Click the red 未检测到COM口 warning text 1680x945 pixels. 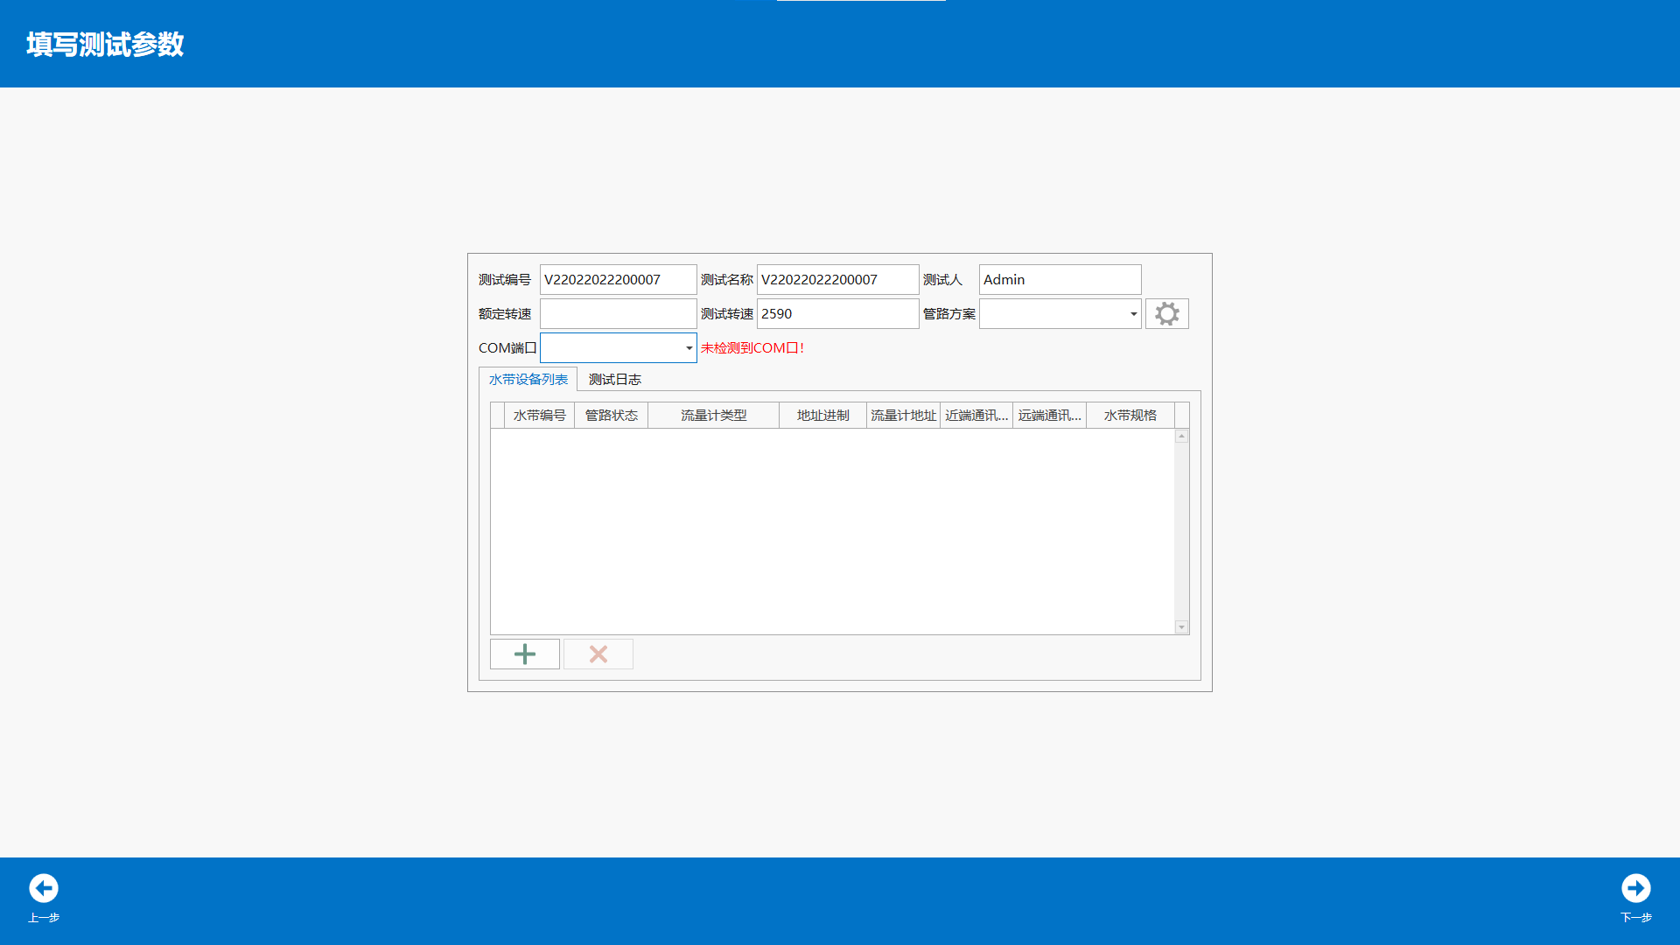(752, 348)
